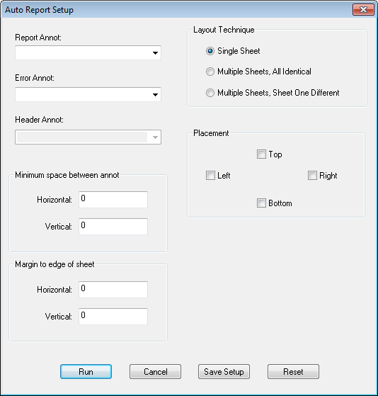378x396 pixels.
Task: Click the Horizontal minimum space field
Action: tap(113, 200)
